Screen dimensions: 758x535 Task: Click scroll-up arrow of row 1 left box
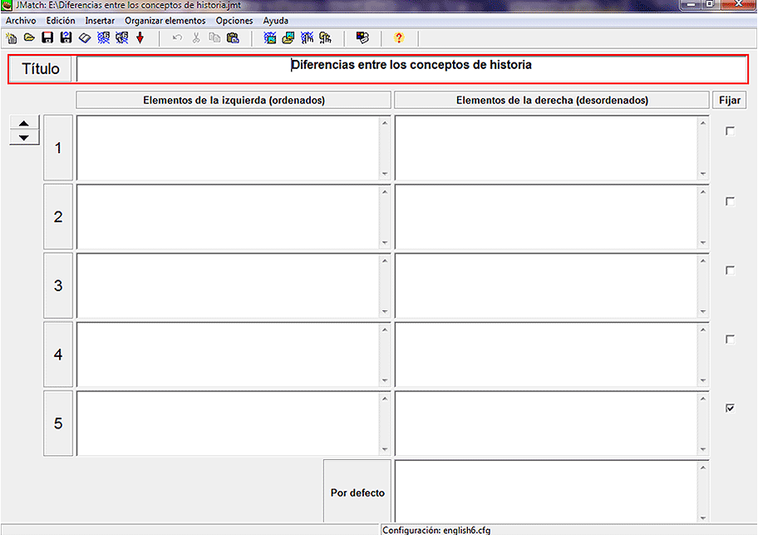385,123
